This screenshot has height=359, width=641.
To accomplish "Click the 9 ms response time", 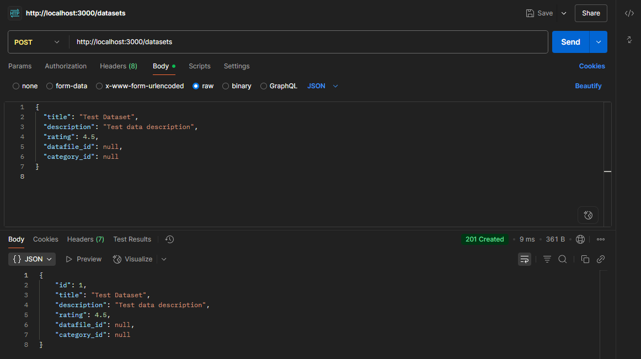I will click(x=527, y=239).
